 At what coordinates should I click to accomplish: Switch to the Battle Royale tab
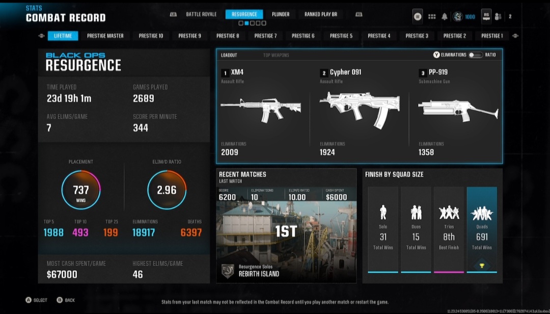click(x=201, y=14)
